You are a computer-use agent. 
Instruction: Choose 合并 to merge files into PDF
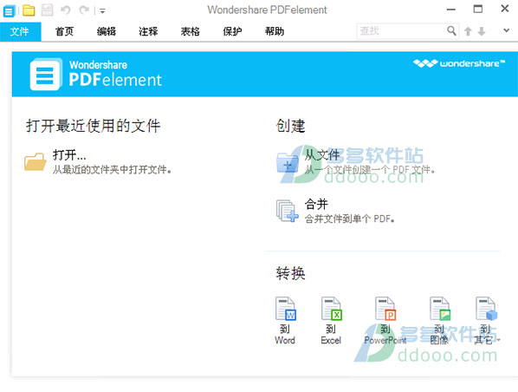316,204
